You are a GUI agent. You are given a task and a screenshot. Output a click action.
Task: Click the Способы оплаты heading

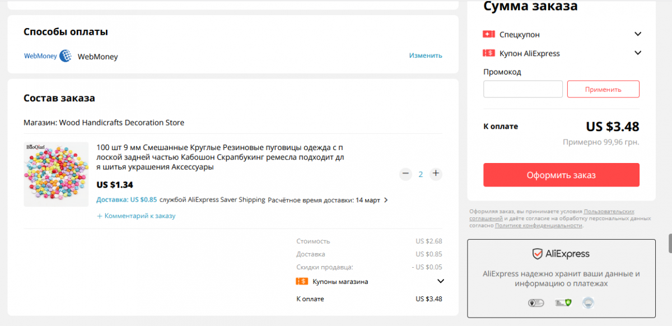pyautogui.click(x=66, y=32)
